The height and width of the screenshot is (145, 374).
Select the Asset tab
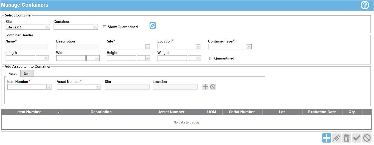[x=13, y=74]
